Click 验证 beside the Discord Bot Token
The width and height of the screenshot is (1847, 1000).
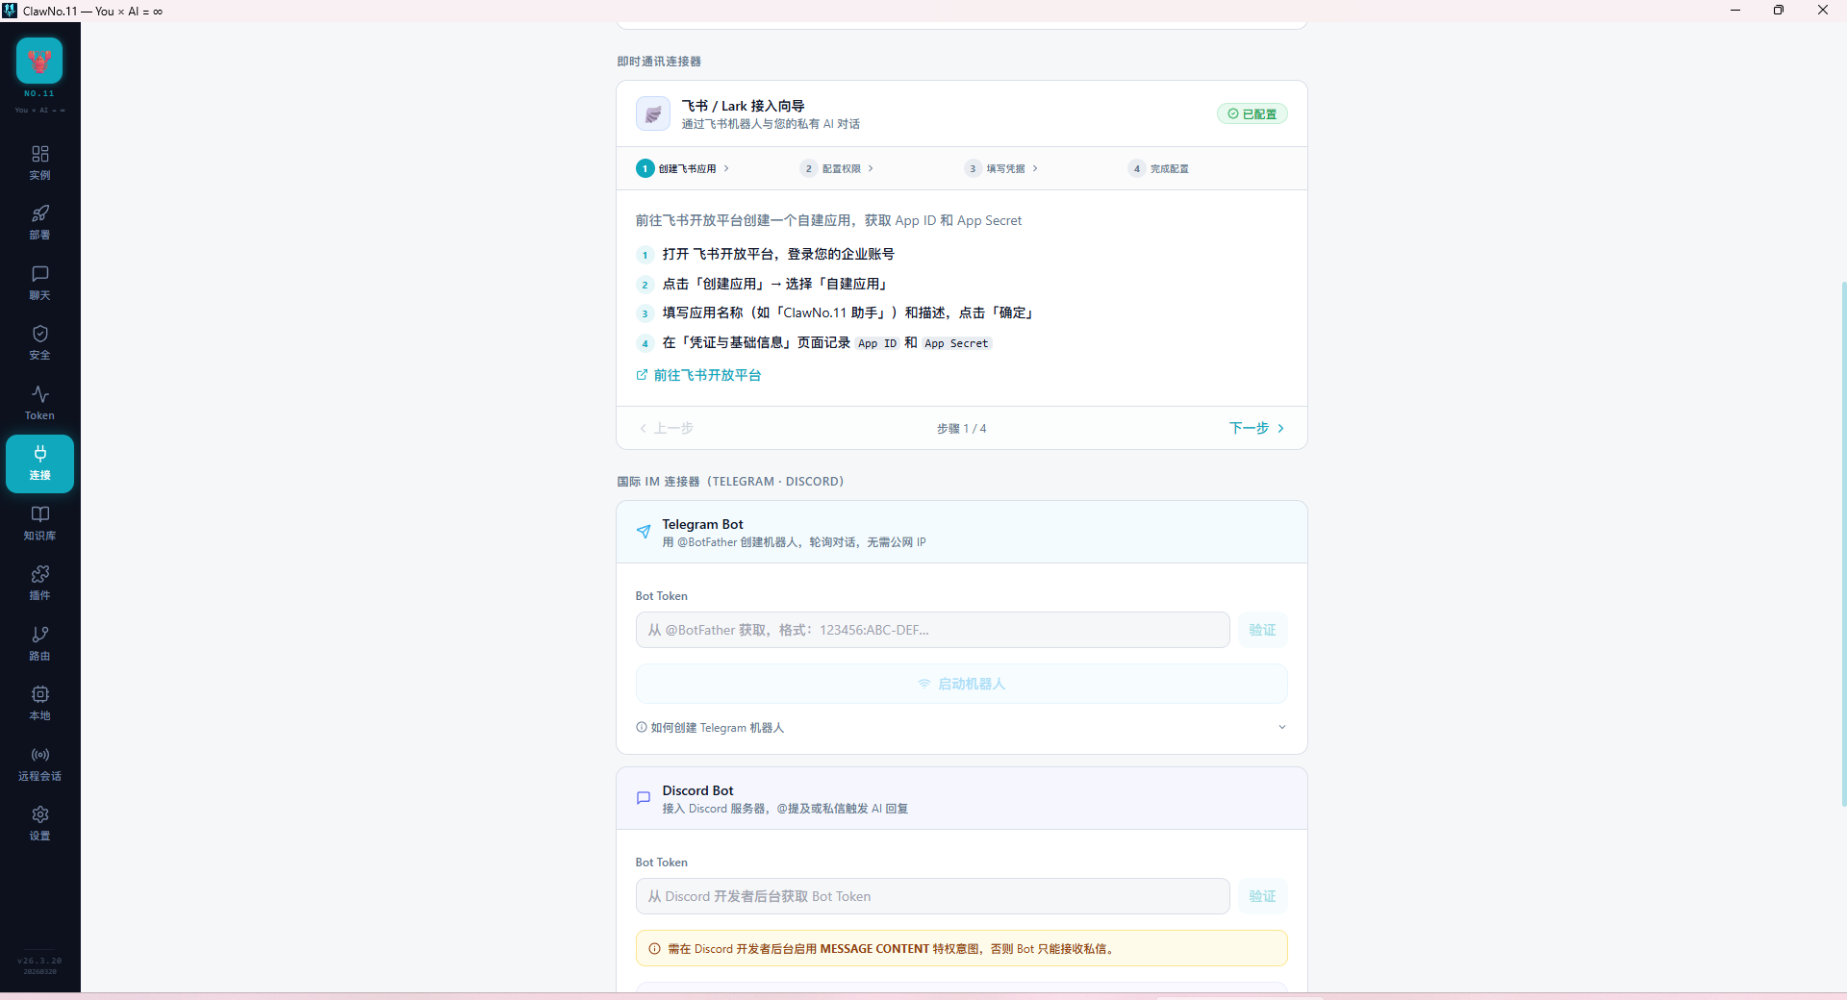pyautogui.click(x=1262, y=896)
